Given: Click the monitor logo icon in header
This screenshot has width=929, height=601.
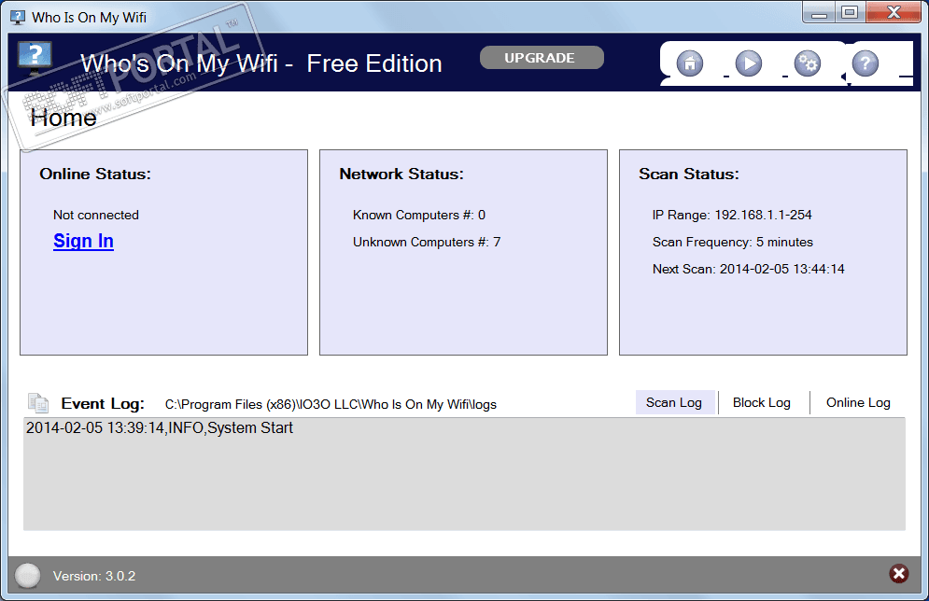Looking at the screenshot, I should tap(35, 58).
